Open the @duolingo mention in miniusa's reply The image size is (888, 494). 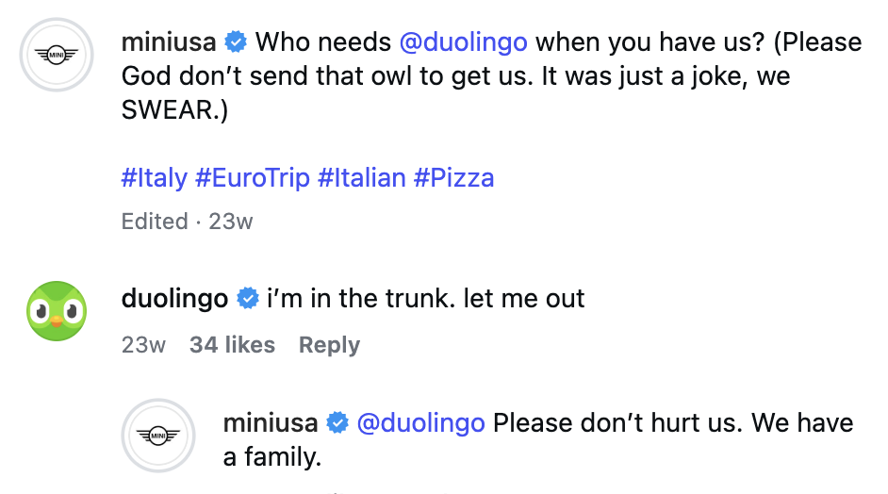click(420, 423)
